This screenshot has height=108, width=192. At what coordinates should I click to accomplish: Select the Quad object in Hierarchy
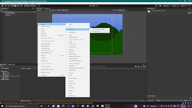tap(9, 15)
